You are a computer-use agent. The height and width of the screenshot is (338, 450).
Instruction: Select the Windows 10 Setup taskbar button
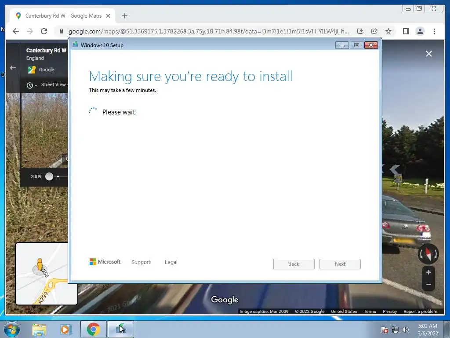coord(121,329)
